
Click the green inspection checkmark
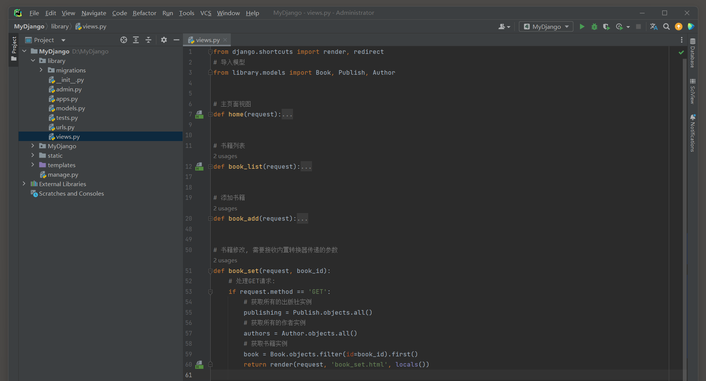[681, 52]
